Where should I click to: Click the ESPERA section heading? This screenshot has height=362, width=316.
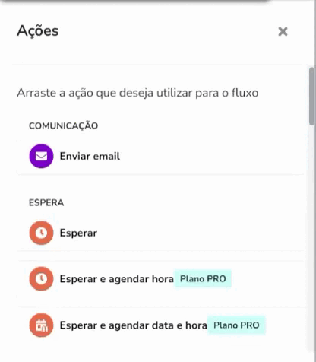[x=46, y=203]
